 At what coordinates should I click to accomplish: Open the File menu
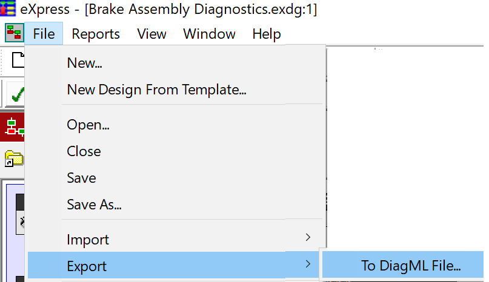point(44,34)
